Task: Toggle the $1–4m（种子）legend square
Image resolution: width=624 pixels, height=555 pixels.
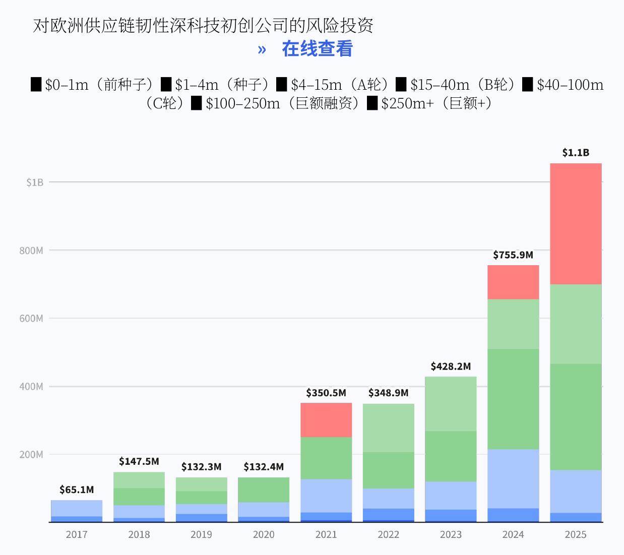Action: tap(166, 84)
